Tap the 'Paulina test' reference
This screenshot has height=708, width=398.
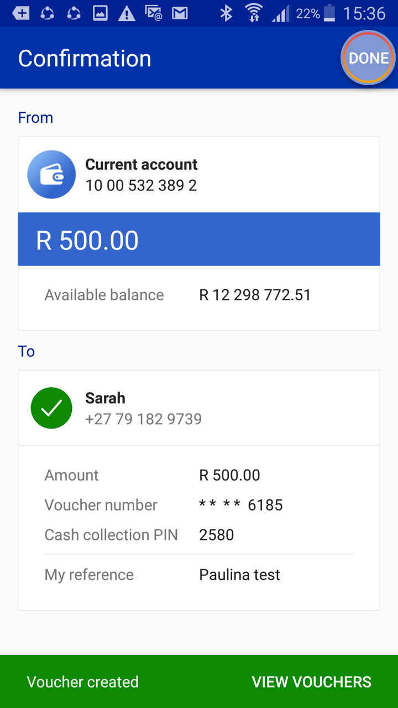point(239,575)
